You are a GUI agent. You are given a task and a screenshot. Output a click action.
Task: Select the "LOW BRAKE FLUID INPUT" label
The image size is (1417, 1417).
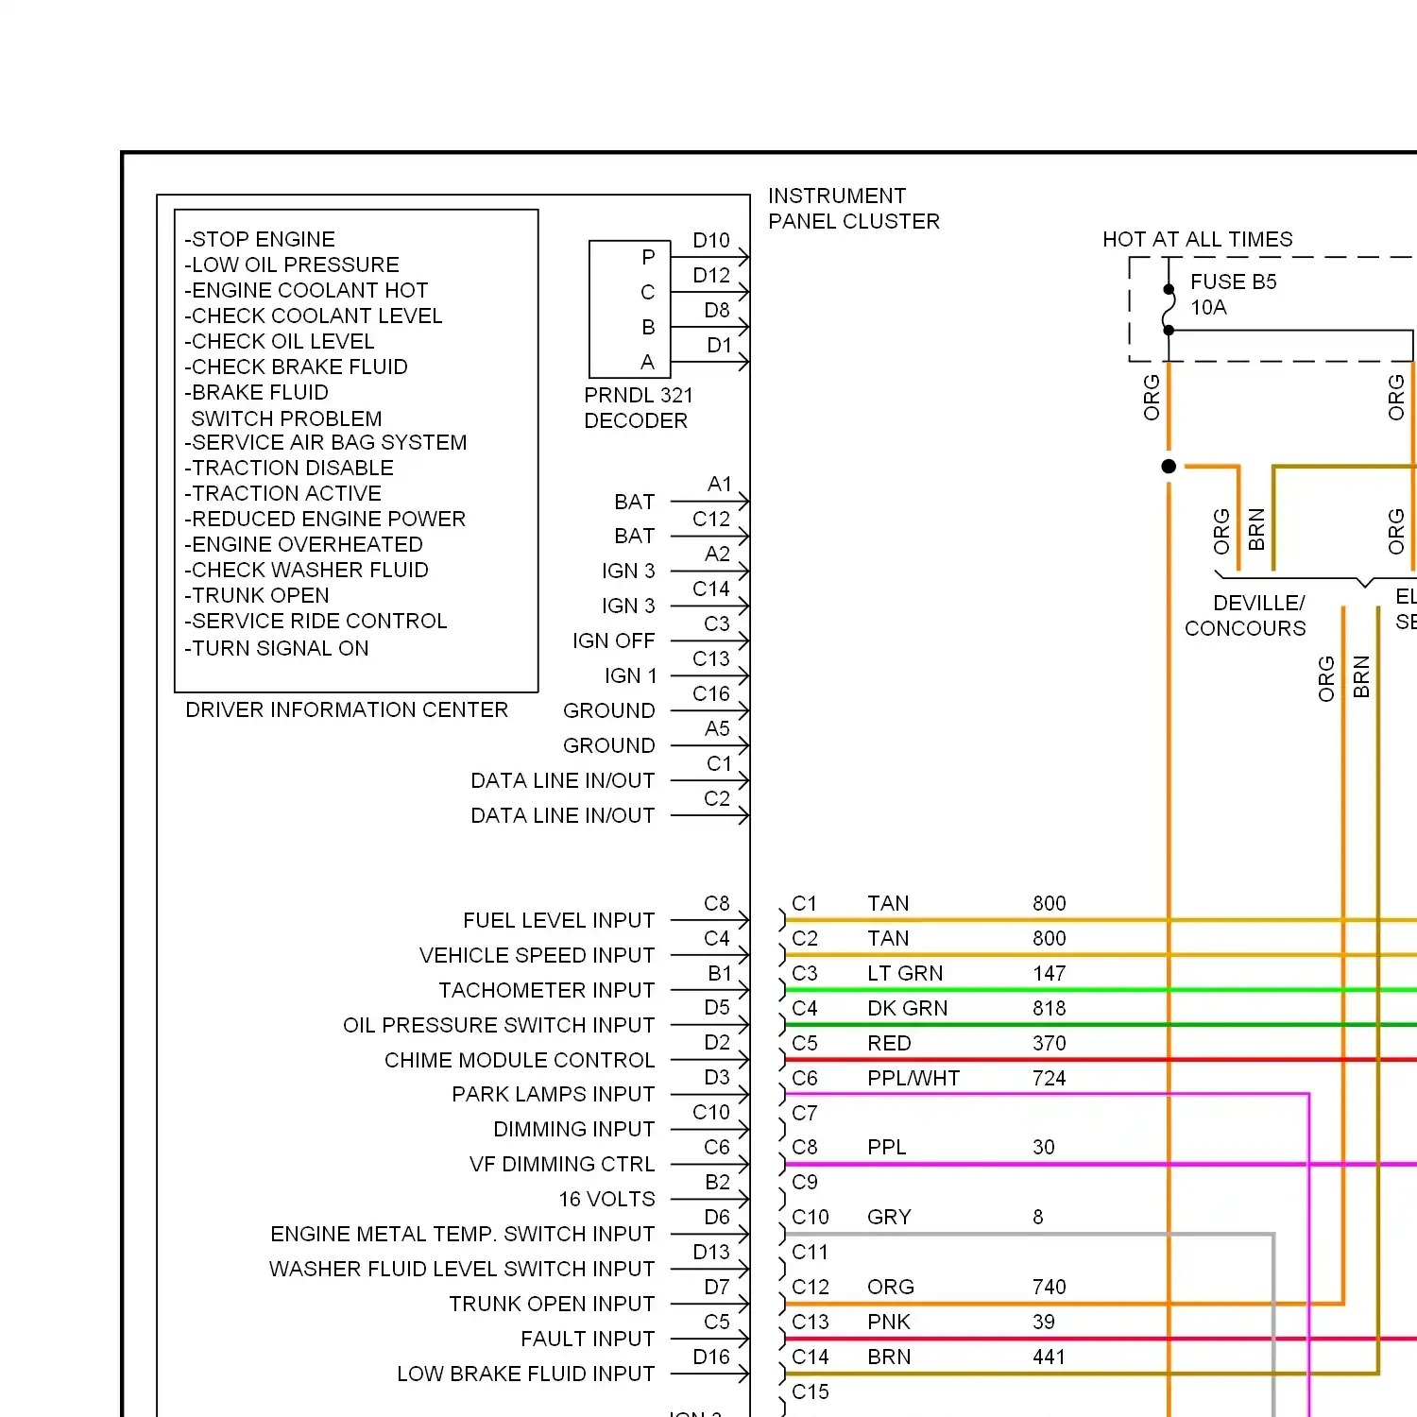[x=526, y=1374]
